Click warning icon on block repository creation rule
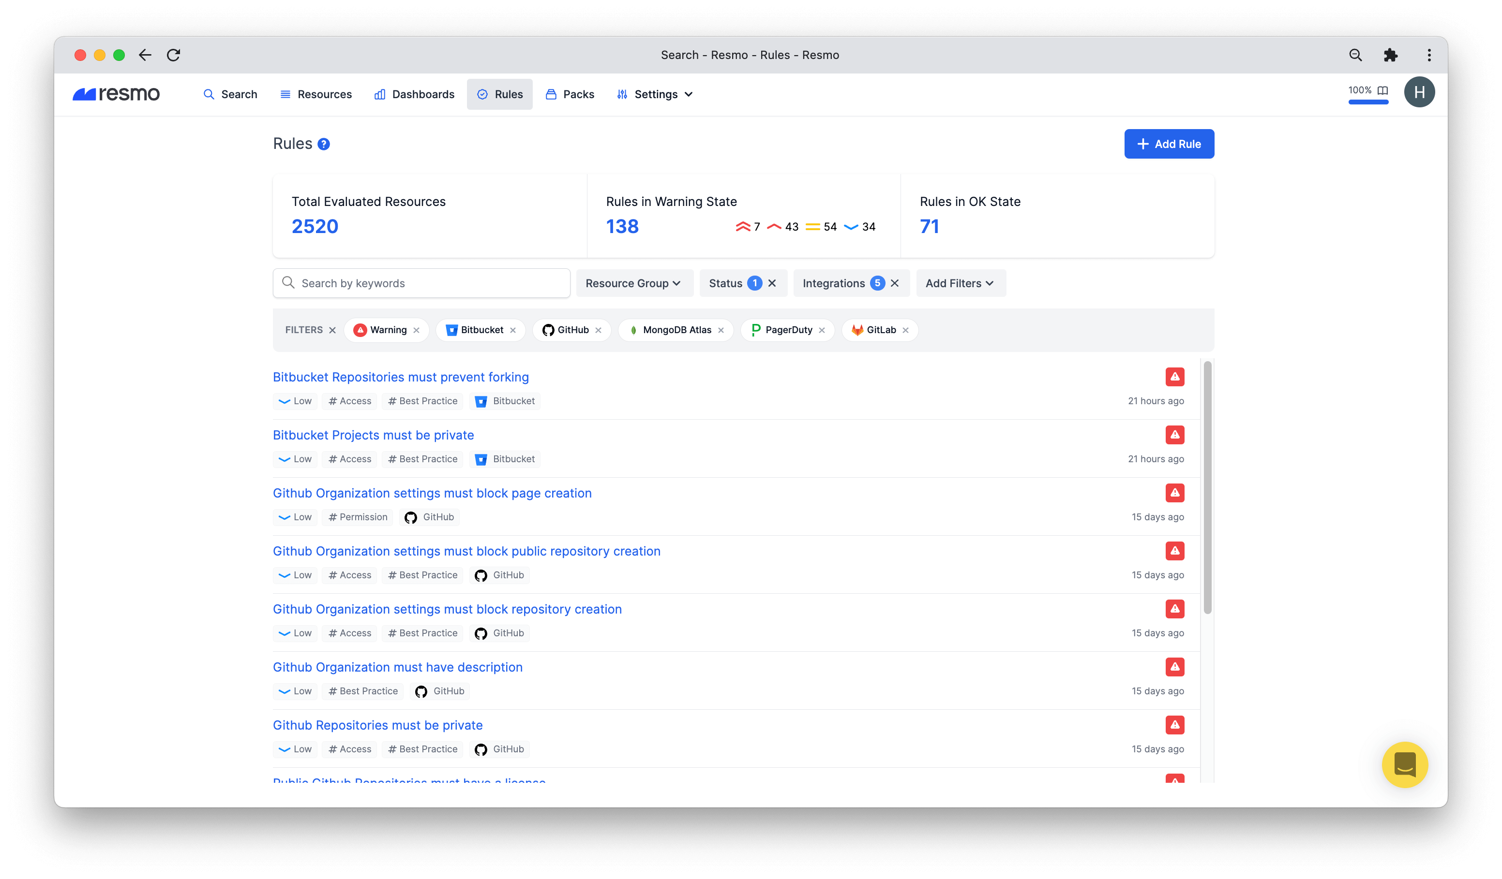The image size is (1502, 879). (1175, 609)
